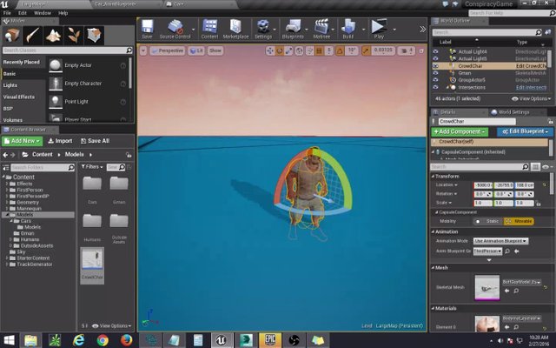Click the Location X value field
Screen dimensions: 556x348
[x=483, y=185]
